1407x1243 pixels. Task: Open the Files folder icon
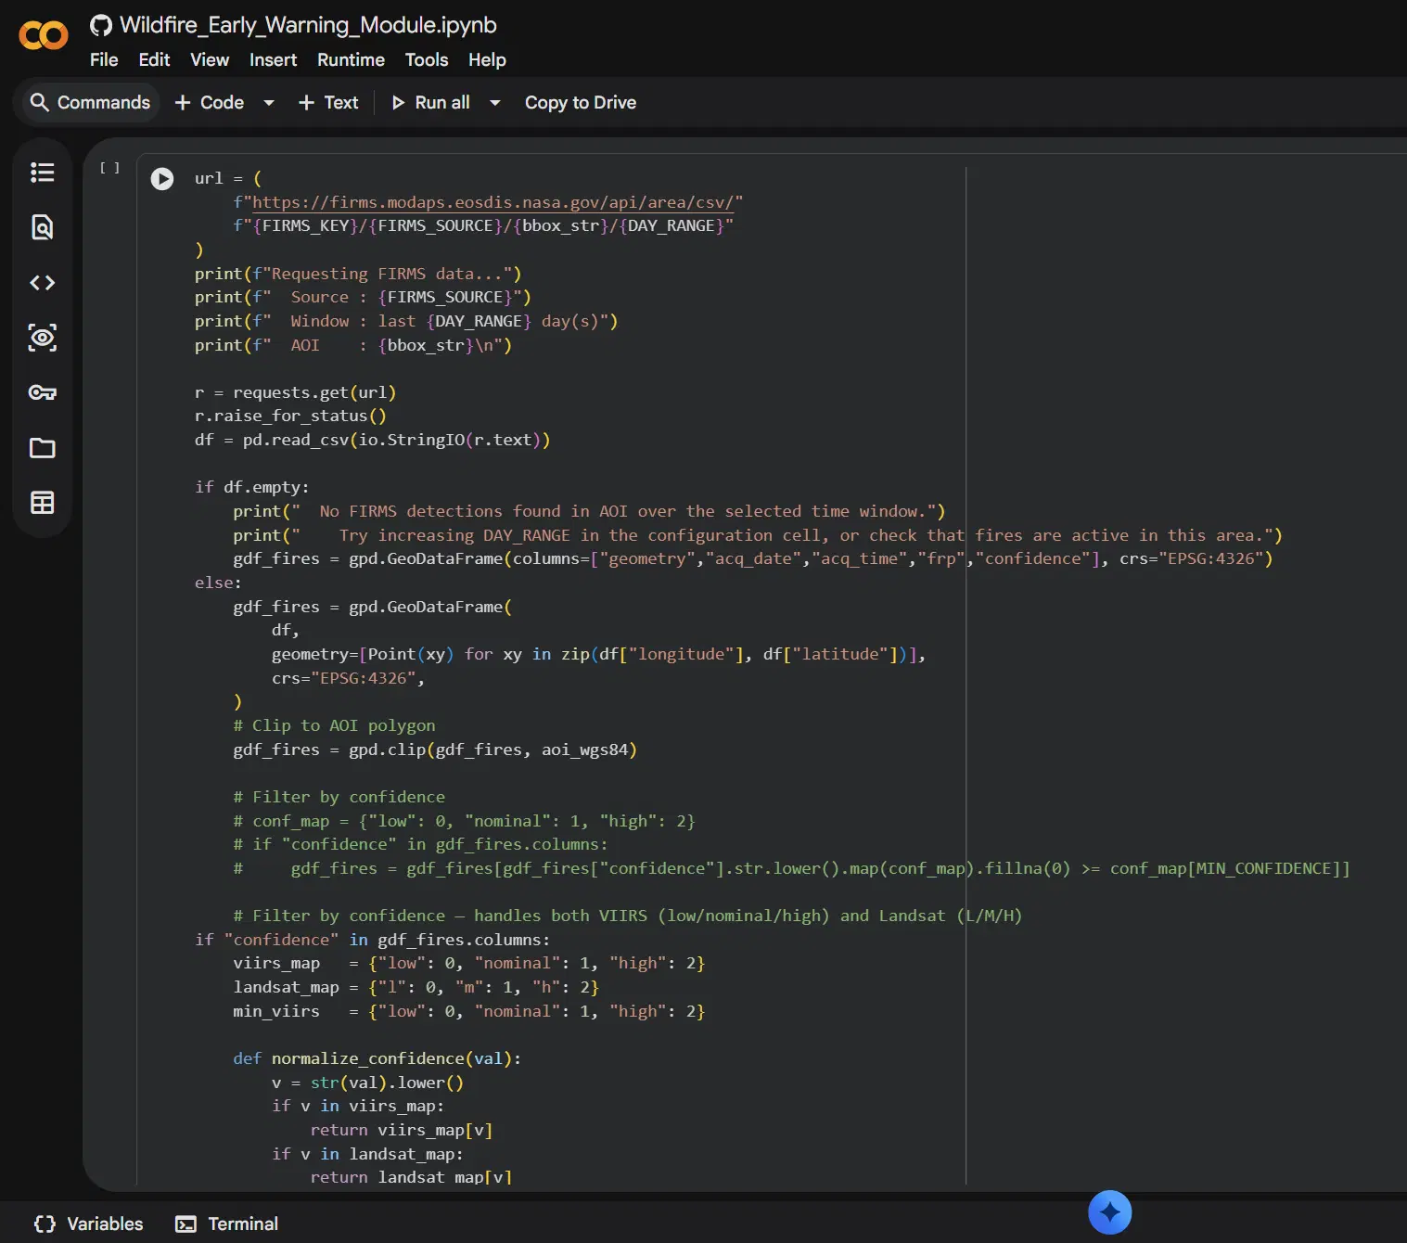[x=43, y=448]
